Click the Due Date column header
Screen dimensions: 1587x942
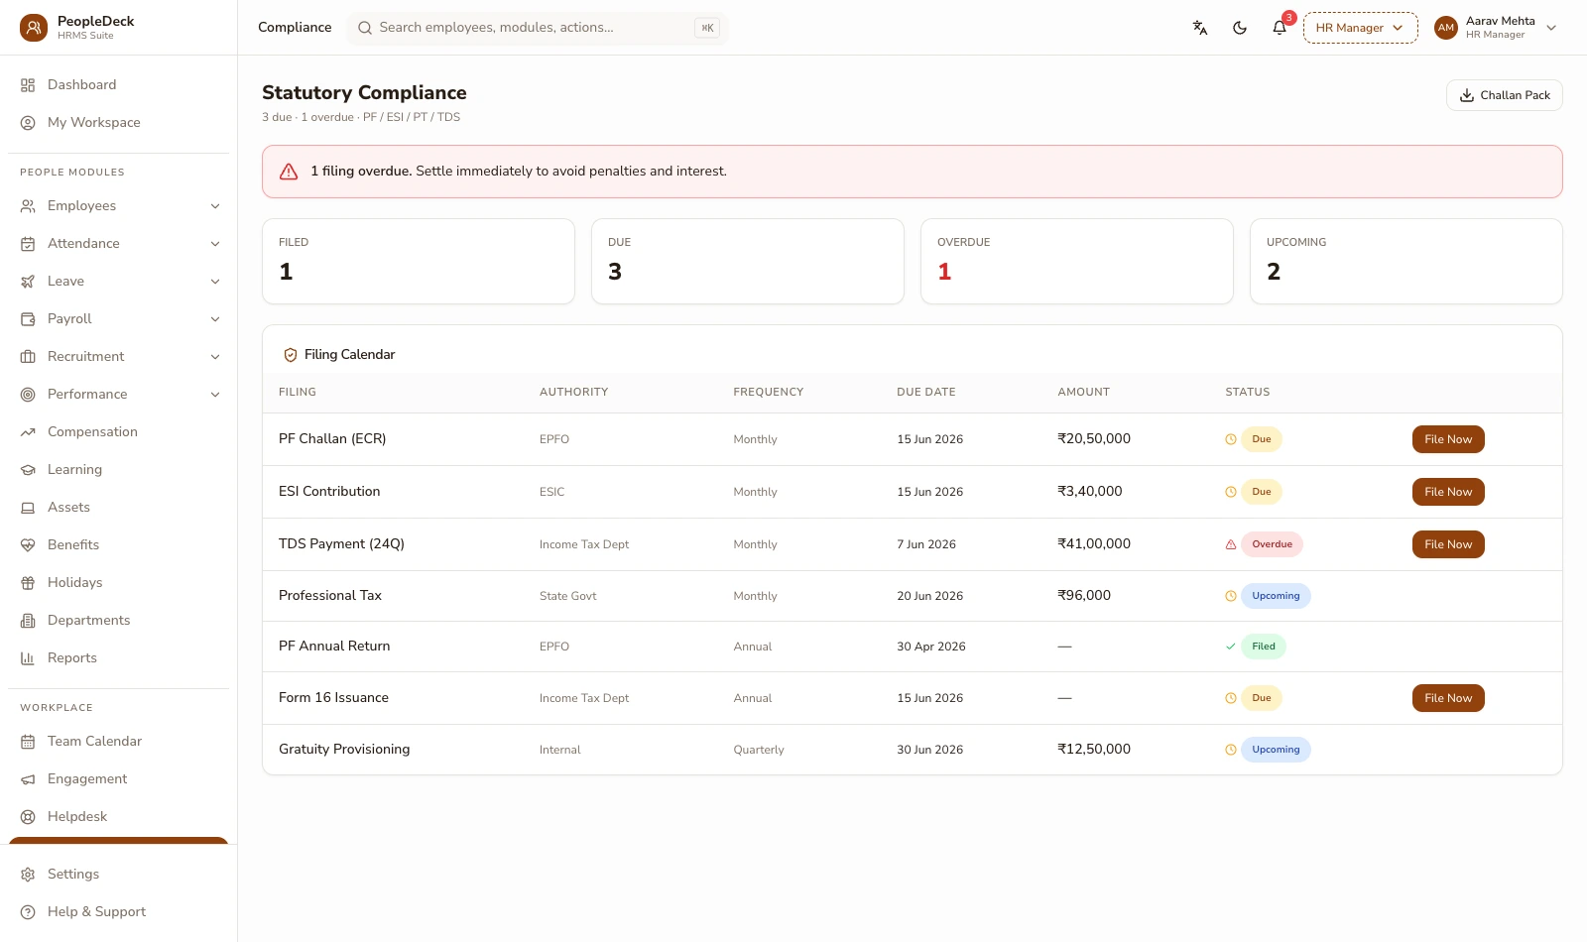[926, 393]
